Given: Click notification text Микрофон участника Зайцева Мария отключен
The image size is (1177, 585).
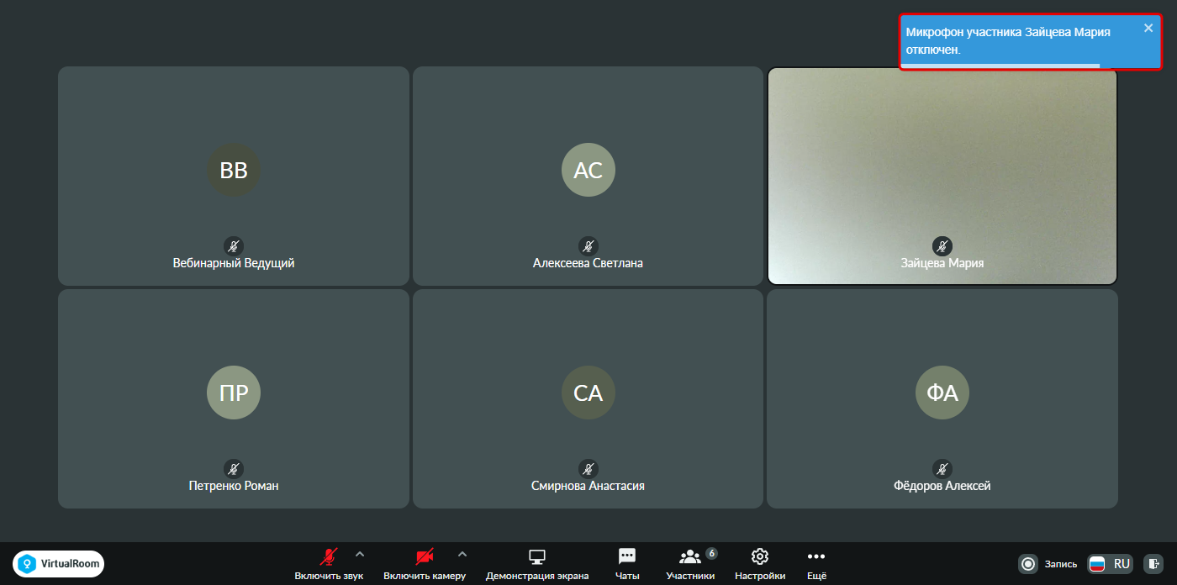Looking at the screenshot, I should [x=1008, y=41].
